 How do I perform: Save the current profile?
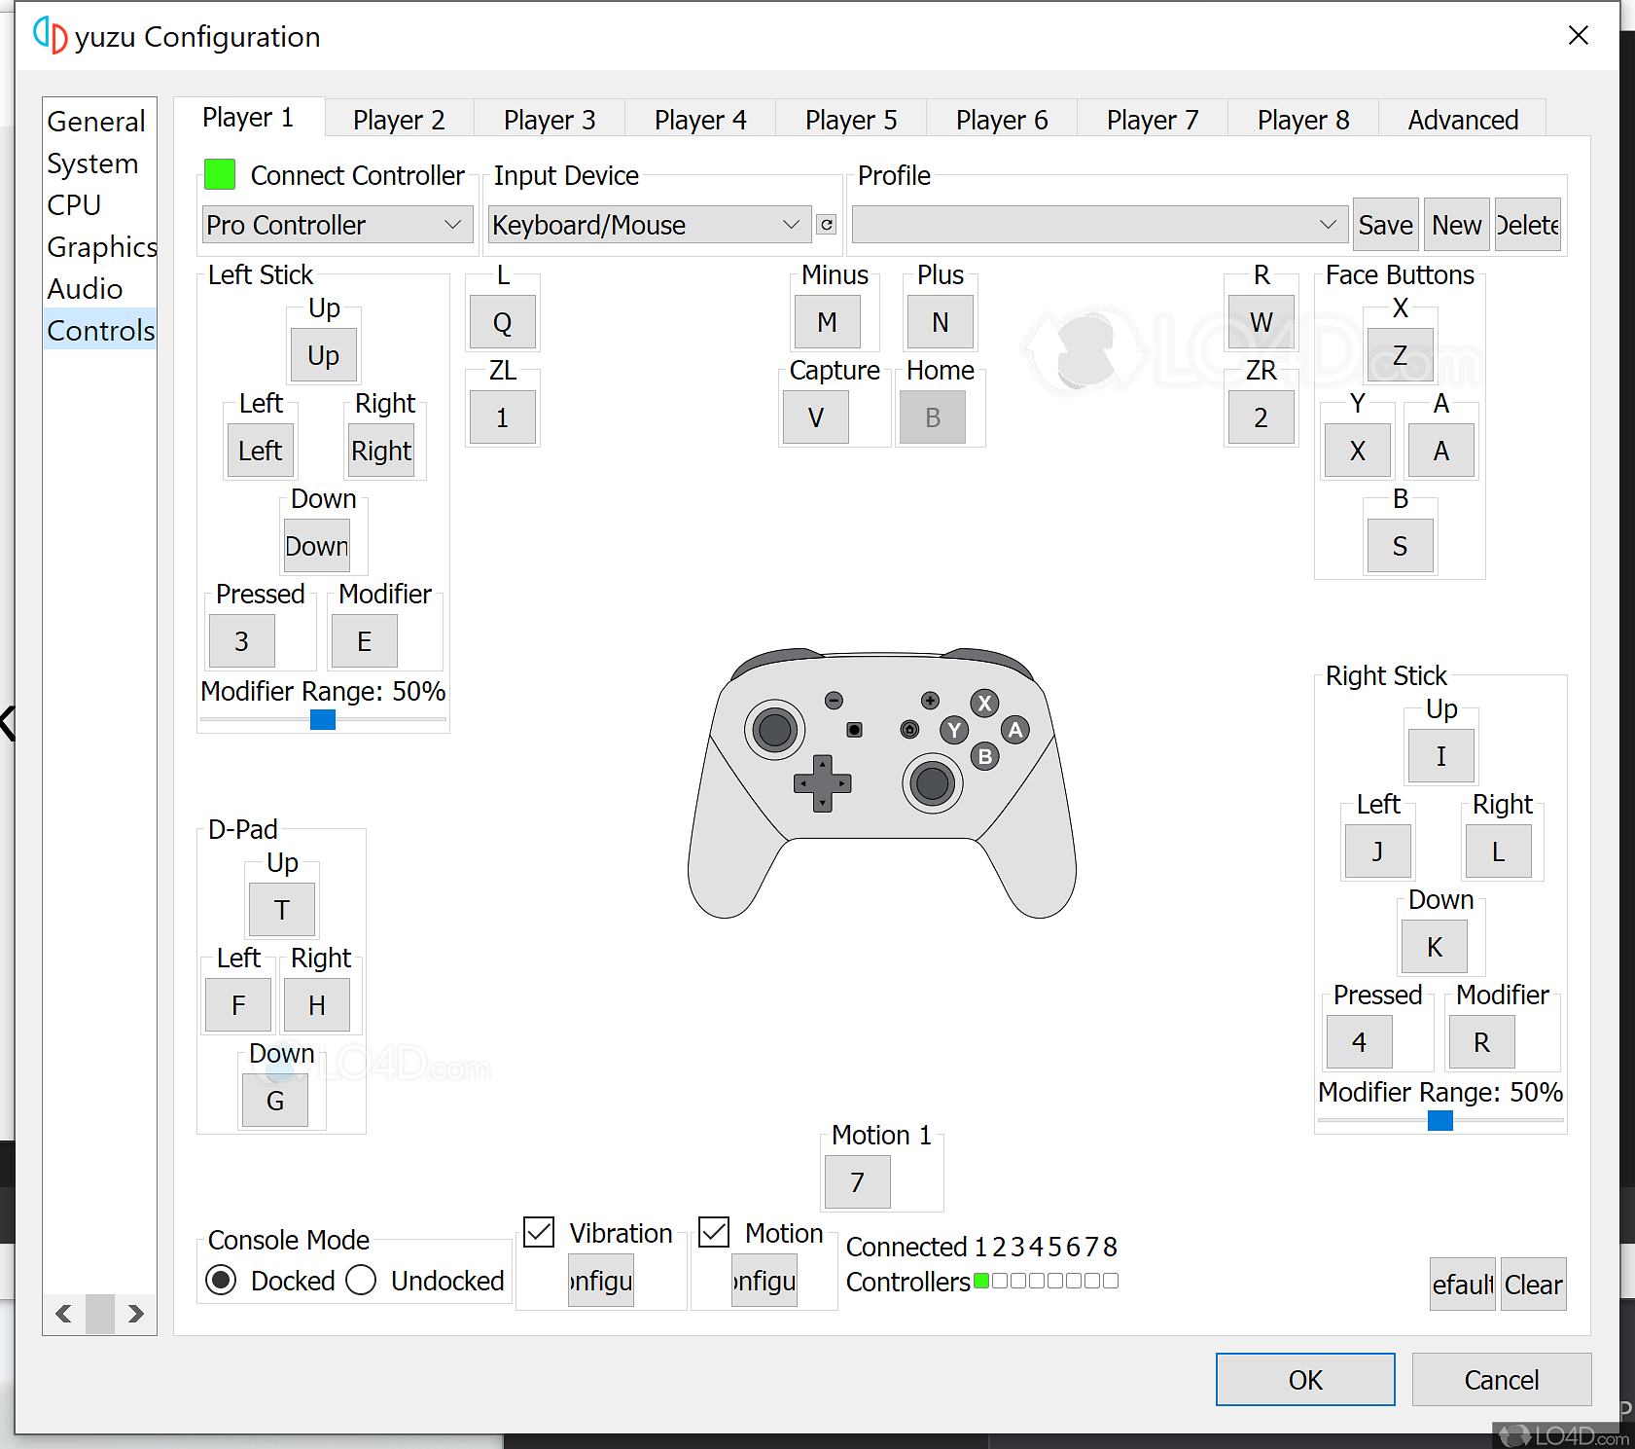pos(1385,225)
